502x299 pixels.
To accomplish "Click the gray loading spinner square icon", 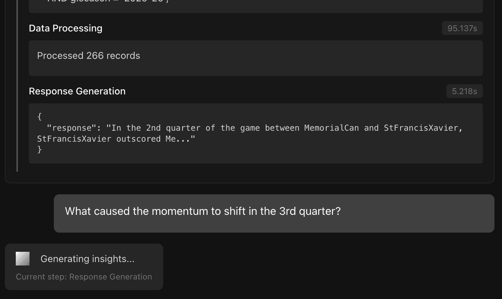I will pyautogui.click(x=23, y=259).
